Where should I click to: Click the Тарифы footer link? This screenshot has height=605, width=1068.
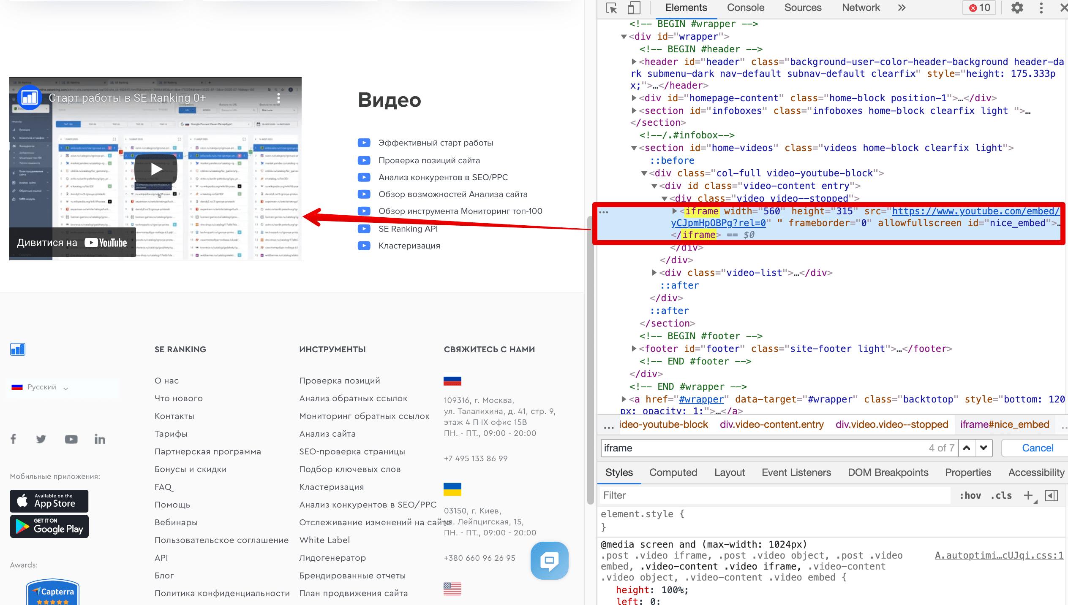[x=171, y=434]
